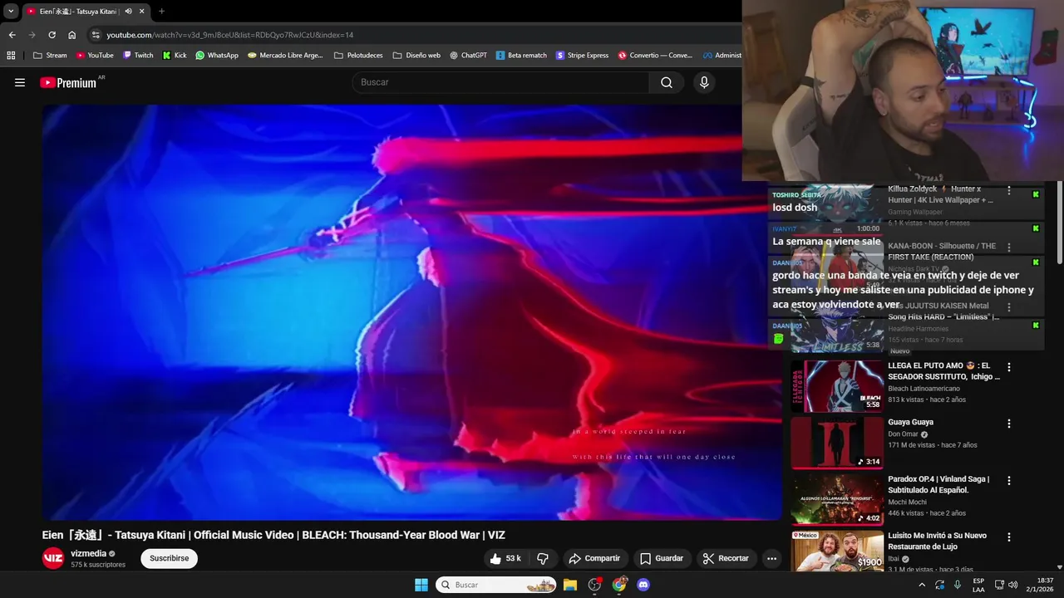Open the Twitch bookmark
The width and height of the screenshot is (1064, 598).
point(138,56)
